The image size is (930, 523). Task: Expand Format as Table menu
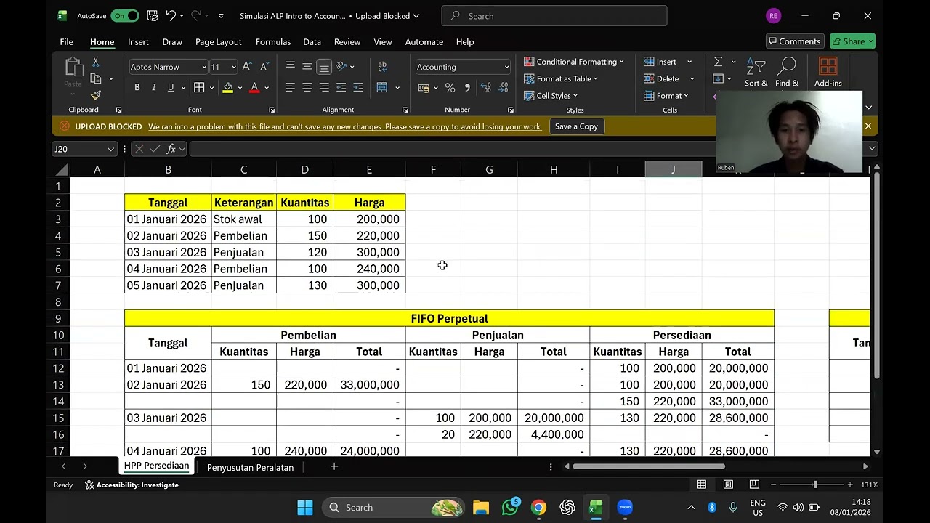point(560,78)
